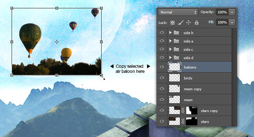Expand the side d layer group
Image resolution: width=254 pixels, height=137 pixels.
click(x=170, y=58)
